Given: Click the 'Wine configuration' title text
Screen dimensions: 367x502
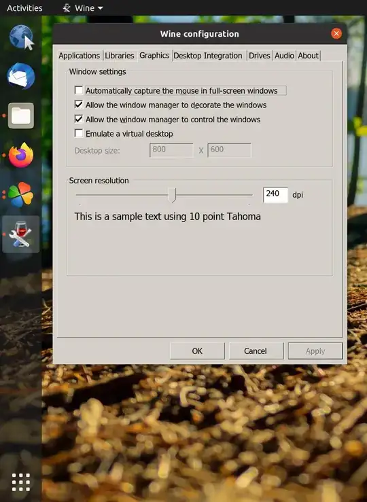Looking at the screenshot, I should (200, 34).
